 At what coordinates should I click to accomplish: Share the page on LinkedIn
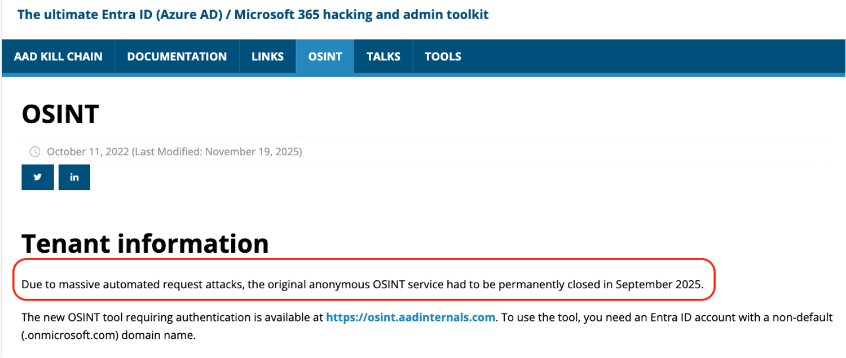(74, 177)
